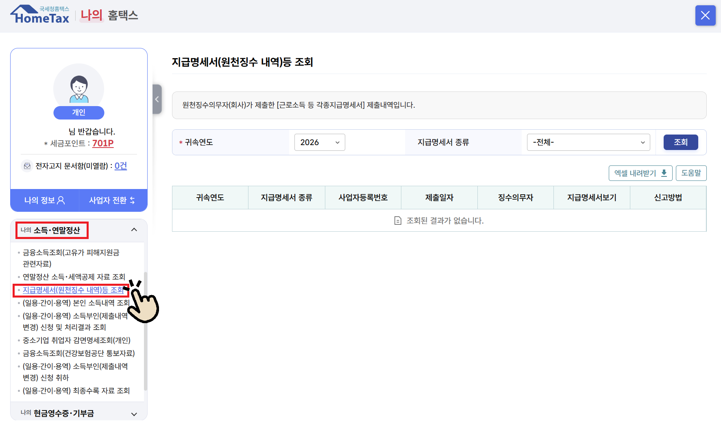The height and width of the screenshot is (426, 721).
Task: Open 나의 정보 tab
Action: click(x=45, y=200)
